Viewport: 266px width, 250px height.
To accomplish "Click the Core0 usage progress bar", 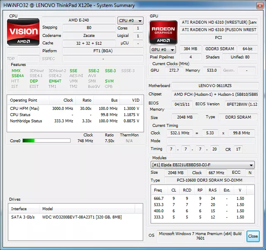I will 46,141.
